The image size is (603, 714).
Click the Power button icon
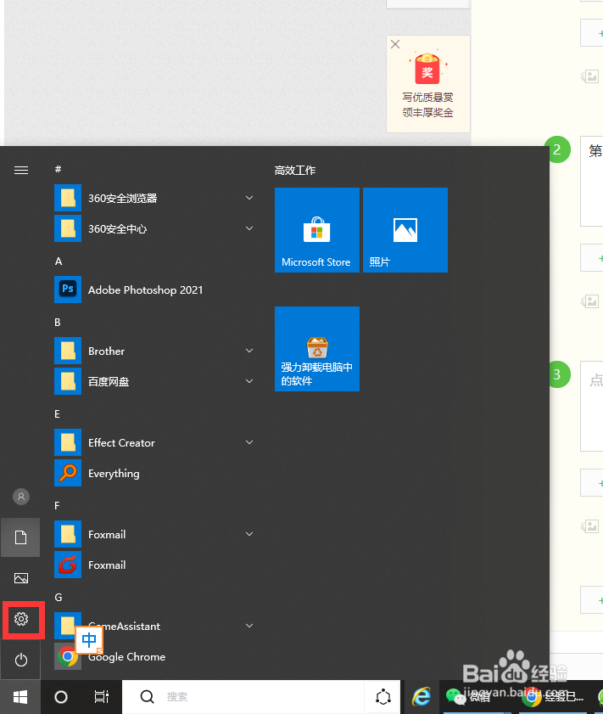(x=21, y=660)
